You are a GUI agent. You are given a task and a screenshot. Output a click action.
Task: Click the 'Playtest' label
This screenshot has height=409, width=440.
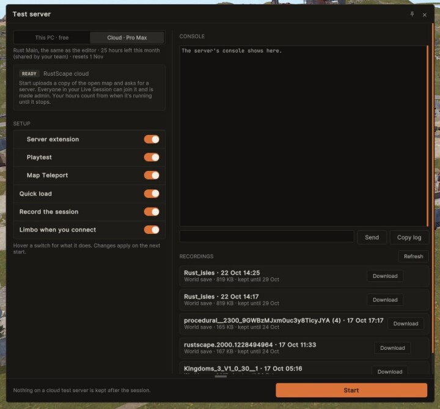pyautogui.click(x=39, y=157)
